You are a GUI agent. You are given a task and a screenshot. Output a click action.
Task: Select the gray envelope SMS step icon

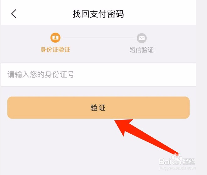pyautogui.click(x=142, y=38)
